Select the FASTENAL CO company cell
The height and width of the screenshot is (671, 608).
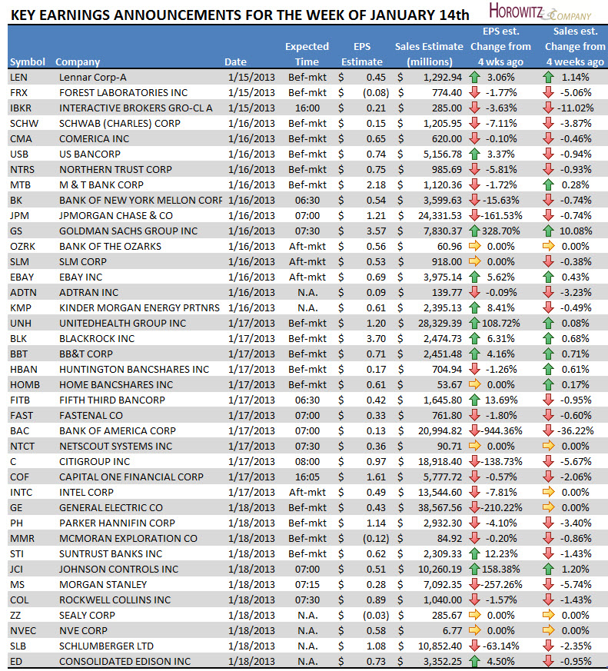(91, 416)
